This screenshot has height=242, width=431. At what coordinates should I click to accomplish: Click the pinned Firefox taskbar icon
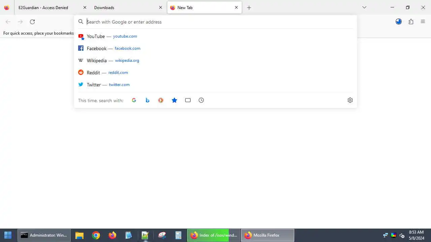click(x=112, y=235)
